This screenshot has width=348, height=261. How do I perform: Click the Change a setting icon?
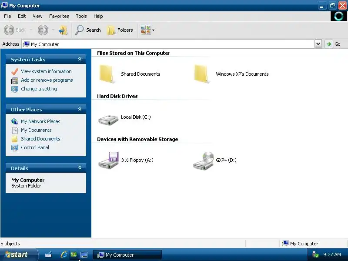click(15, 89)
